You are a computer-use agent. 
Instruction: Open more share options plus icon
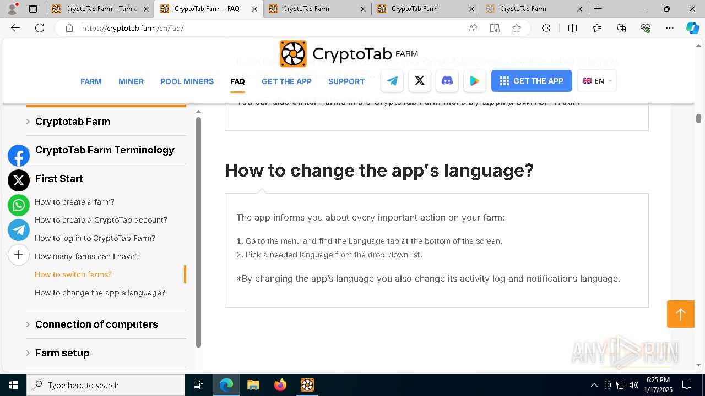19,255
